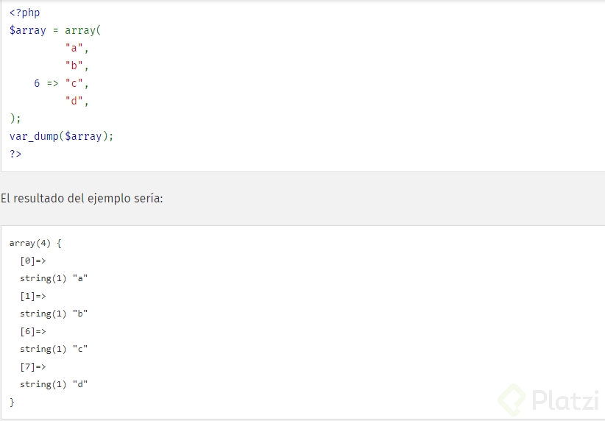Click the [1]=> output key
Screen dimensions: 605x421
[33, 296]
